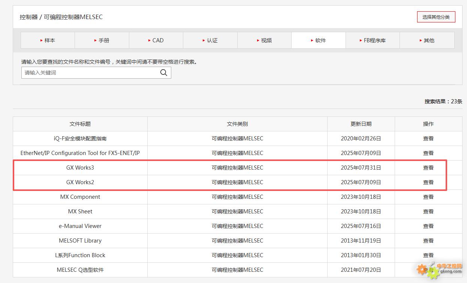The height and width of the screenshot is (283, 467).
Task: Open the FB程序库 tab
Action: [373, 40]
